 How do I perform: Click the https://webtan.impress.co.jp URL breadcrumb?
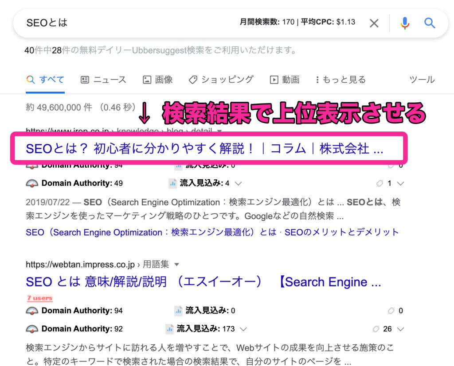coord(80,265)
